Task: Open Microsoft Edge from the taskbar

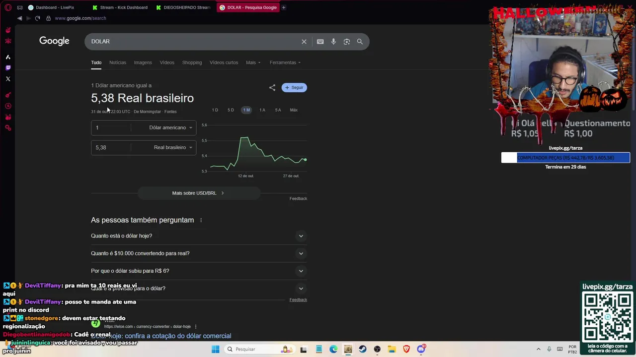Action: pyautogui.click(x=333, y=349)
